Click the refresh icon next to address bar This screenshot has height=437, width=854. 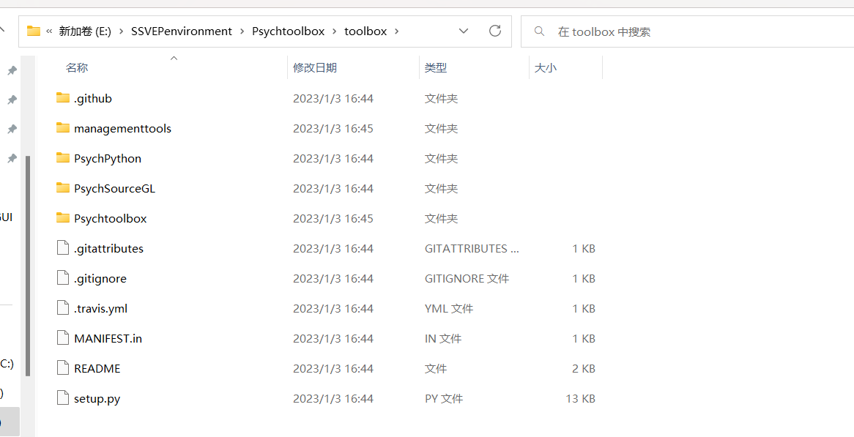pos(495,31)
